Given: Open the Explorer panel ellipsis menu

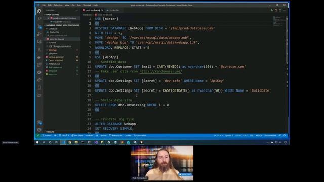Looking at the screenshot, I should click(x=76, y=10).
